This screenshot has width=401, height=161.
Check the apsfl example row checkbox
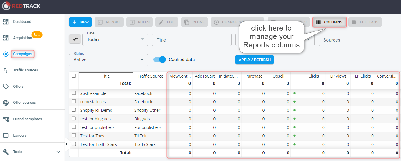coord(74,93)
